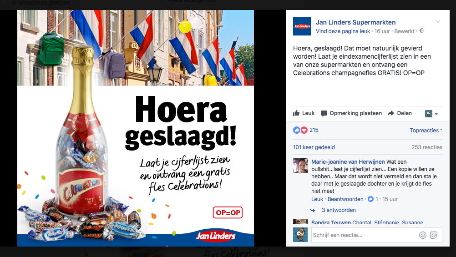Open the sticker picker in reply box
The width and height of the screenshot is (456, 257).
[434, 235]
